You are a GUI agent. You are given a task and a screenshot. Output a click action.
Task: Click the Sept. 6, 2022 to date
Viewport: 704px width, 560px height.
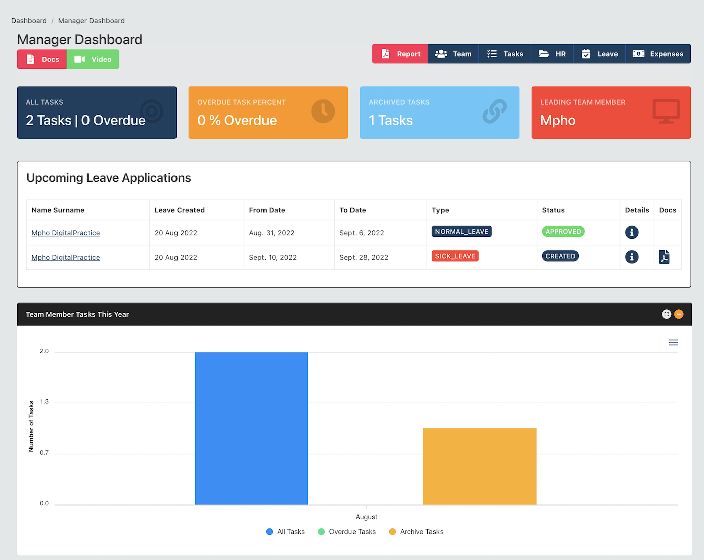(x=362, y=233)
